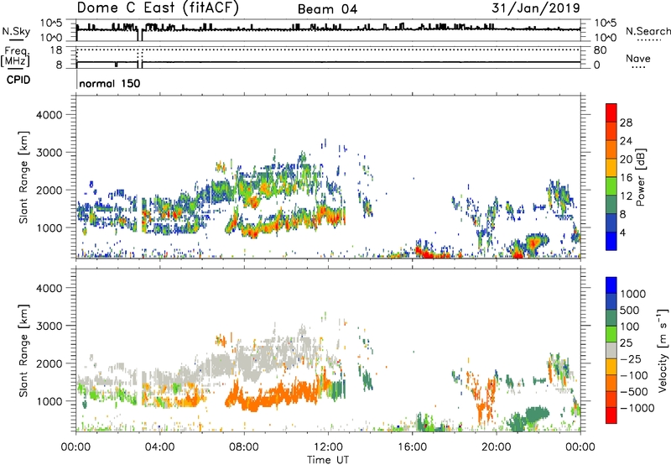The height and width of the screenshot is (465, 671).
Task: Click the orange 20-24 dB Power colorbar segment
Action: click(x=611, y=149)
